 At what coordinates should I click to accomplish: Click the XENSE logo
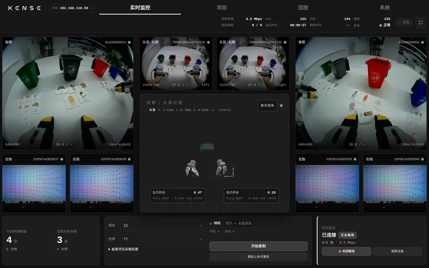24,8
